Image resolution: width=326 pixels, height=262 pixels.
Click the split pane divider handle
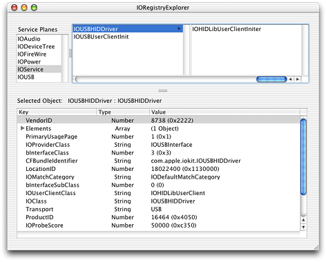click(x=163, y=90)
